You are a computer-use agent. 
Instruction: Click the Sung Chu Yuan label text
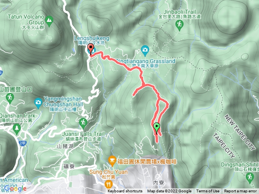pos(108,172)
